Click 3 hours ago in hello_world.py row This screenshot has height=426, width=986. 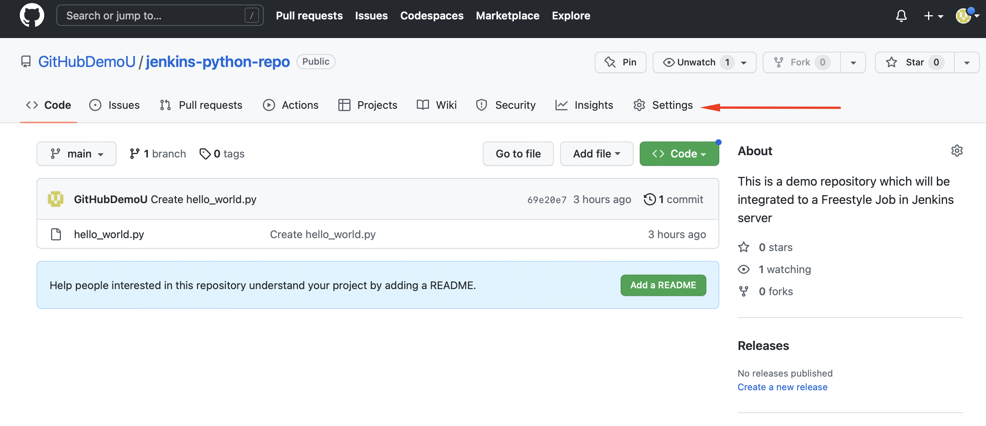coord(677,234)
